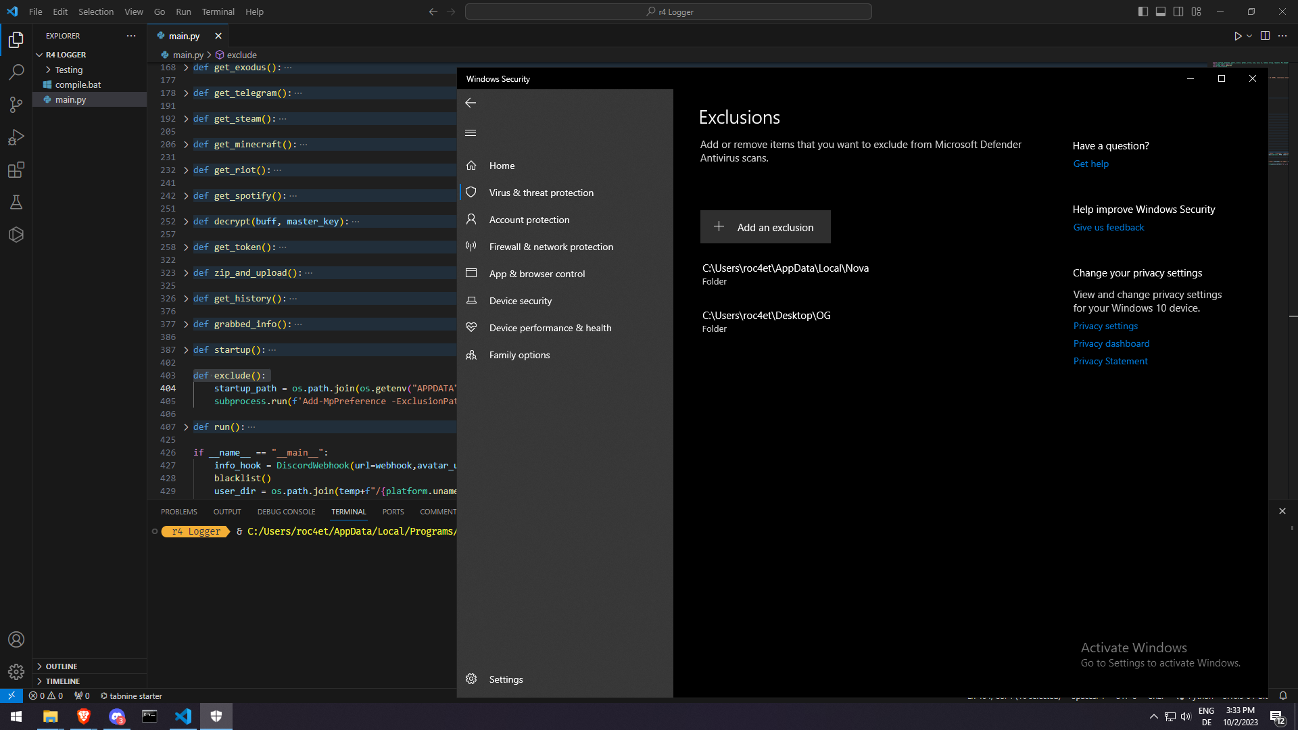The width and height of the screenshot is (1298, 730).
Task: Open the File menu
Action: click(36, 11)
